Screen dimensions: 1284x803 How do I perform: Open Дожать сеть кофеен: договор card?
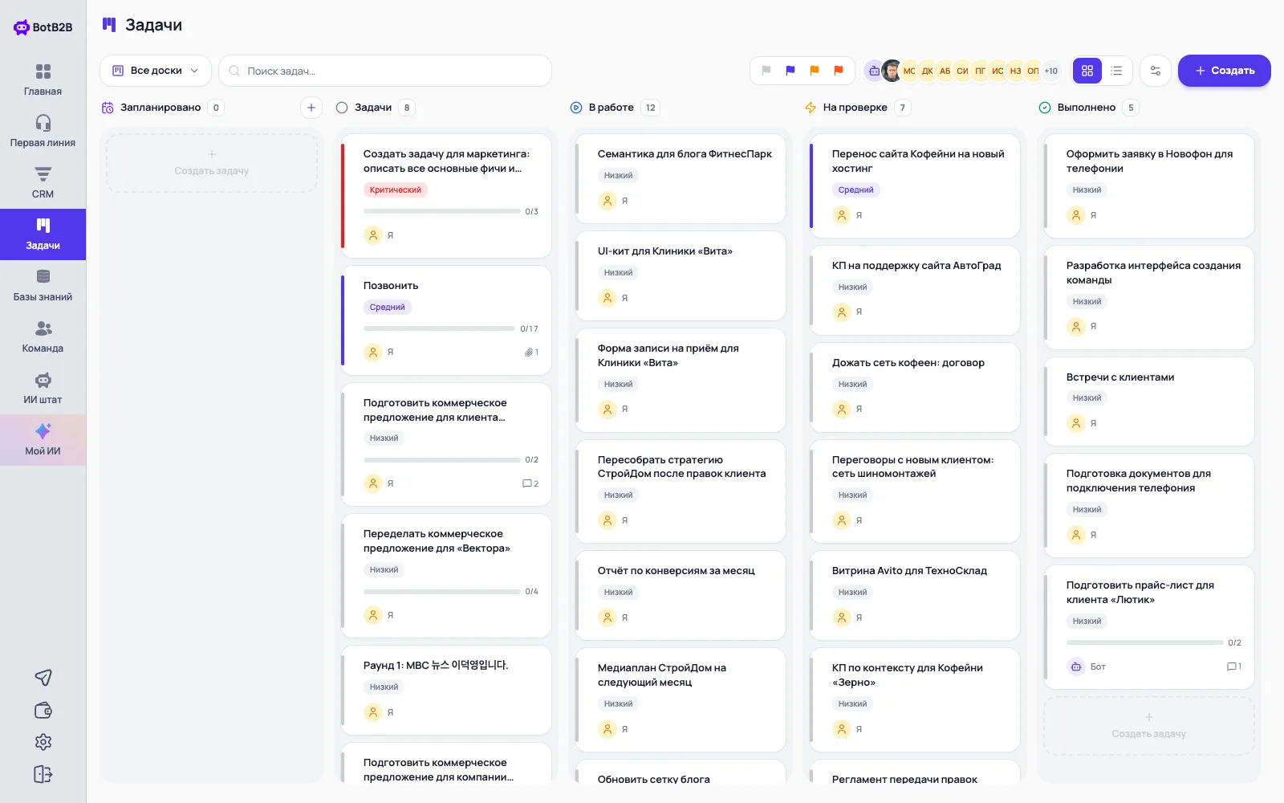coord(915,387)
